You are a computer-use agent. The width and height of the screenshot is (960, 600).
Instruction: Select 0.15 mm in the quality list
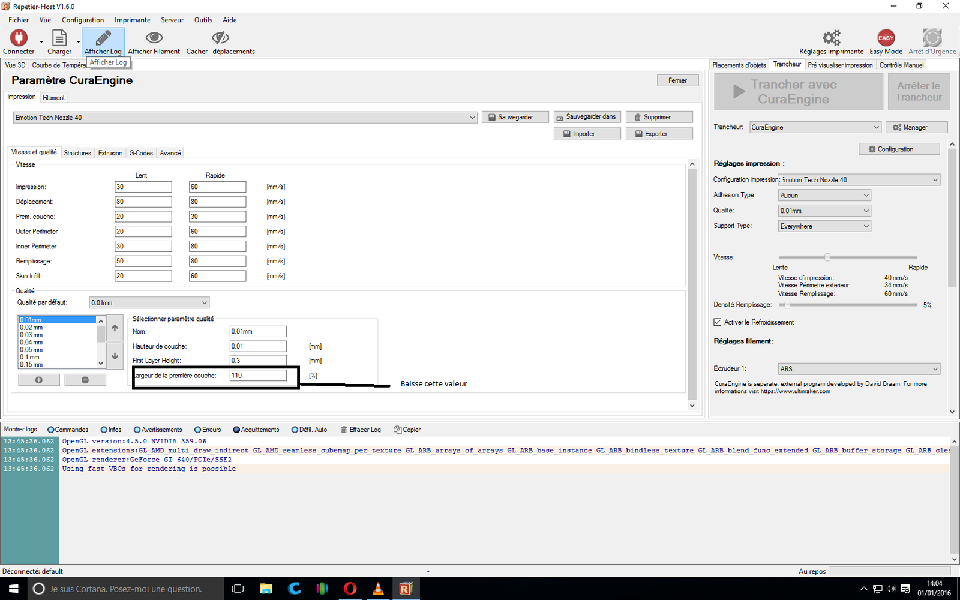tap(57, 365)
